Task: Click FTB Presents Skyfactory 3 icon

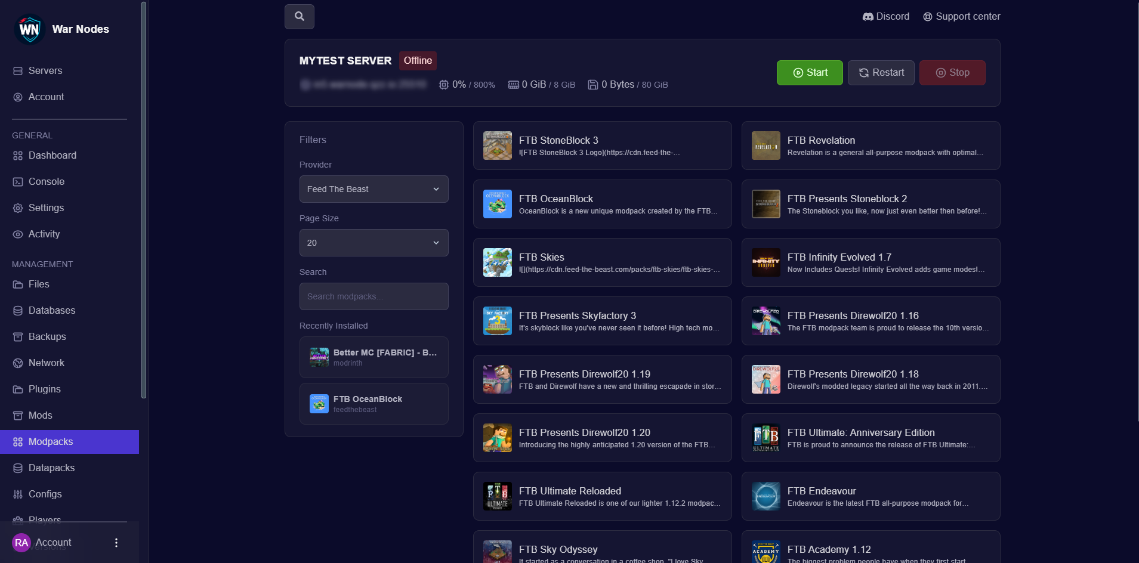Action: point(498,321)
